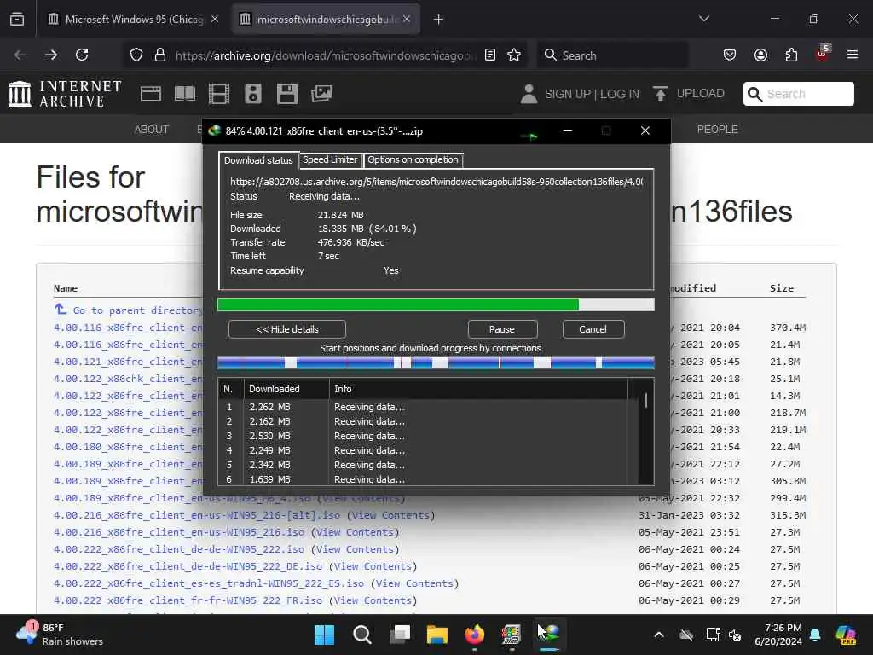Open the Firefox View icon
873x655 pixels.
[17, 19]
